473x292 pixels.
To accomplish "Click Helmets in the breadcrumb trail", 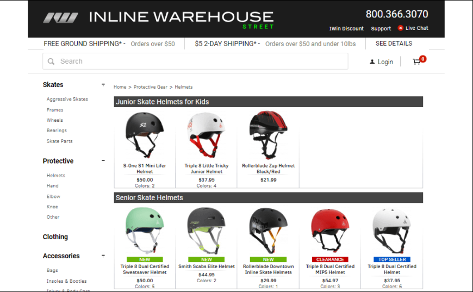I will 183,87.
